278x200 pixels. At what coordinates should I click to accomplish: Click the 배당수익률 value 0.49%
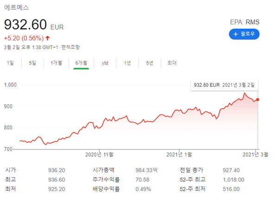[x=143, y=189]
